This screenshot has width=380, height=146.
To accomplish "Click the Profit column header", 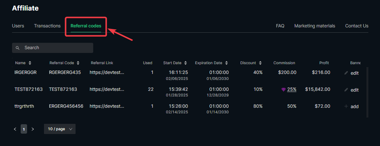I will tap(324, 63).
